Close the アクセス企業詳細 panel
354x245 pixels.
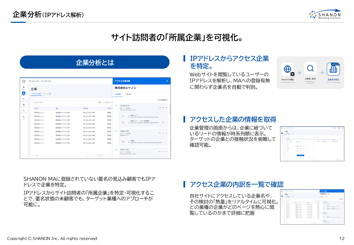coord(167,81)
